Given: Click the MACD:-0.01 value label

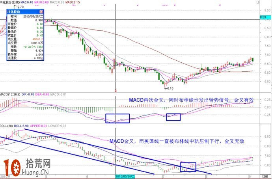Looking at the screenshot, I should pos(58,95).
